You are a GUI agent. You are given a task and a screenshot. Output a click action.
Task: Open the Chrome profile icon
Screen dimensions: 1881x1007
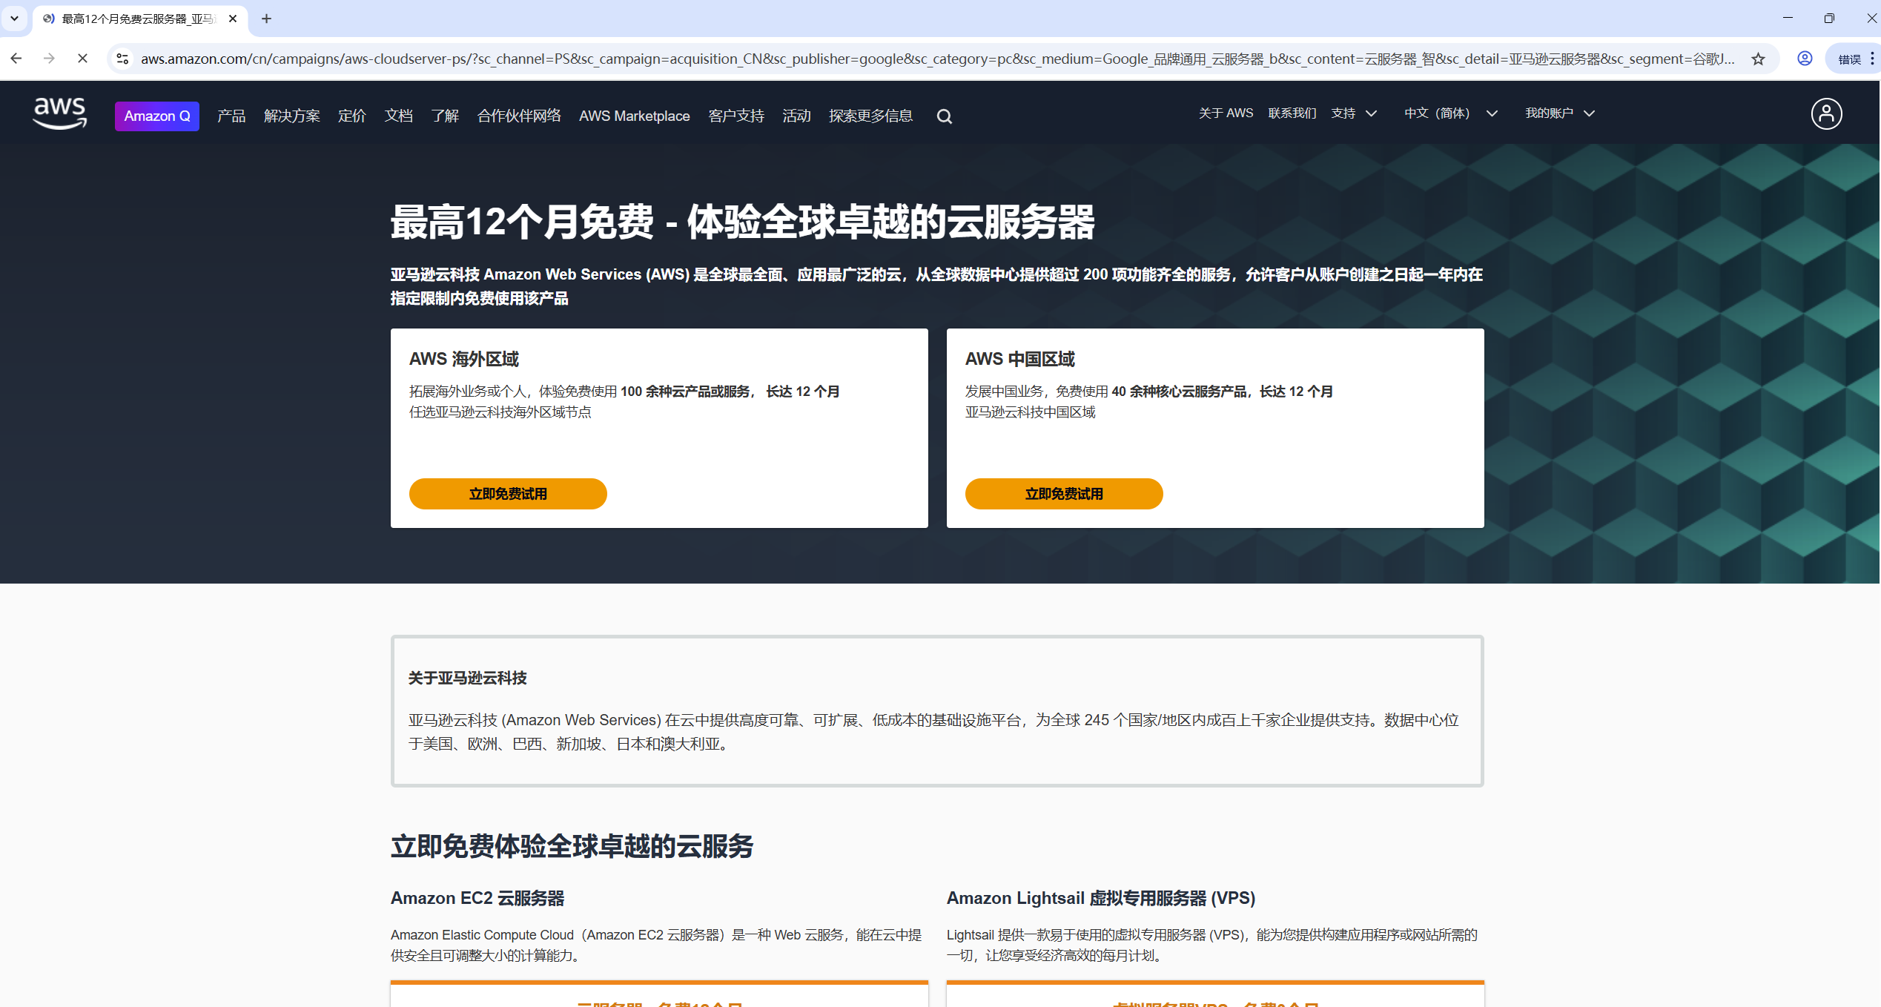pyautogui.click(x=1805, y=59)
